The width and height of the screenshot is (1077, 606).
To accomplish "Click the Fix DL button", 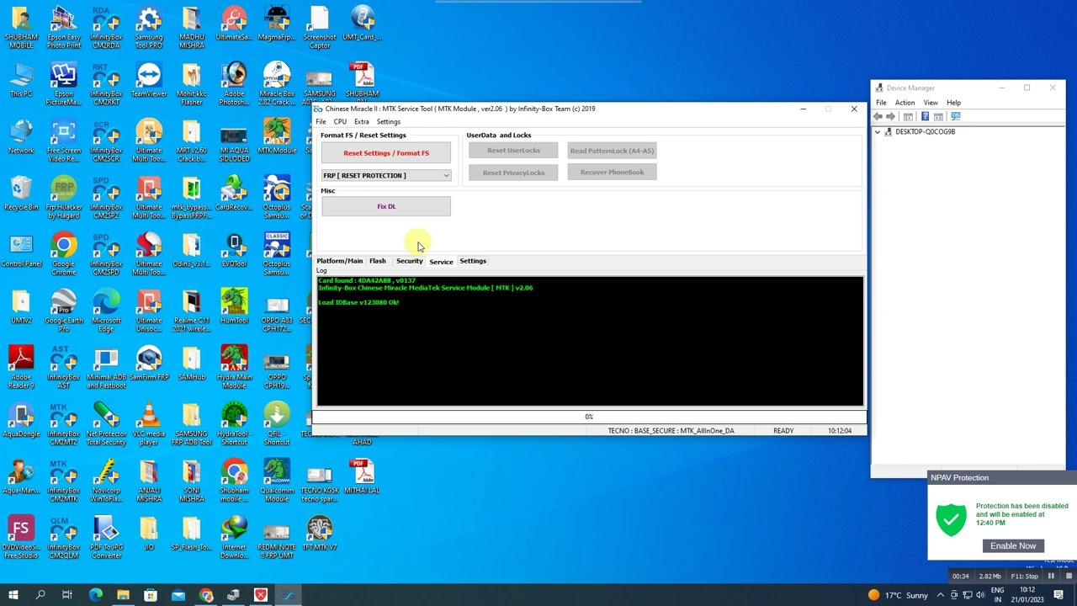I will 386,206.
